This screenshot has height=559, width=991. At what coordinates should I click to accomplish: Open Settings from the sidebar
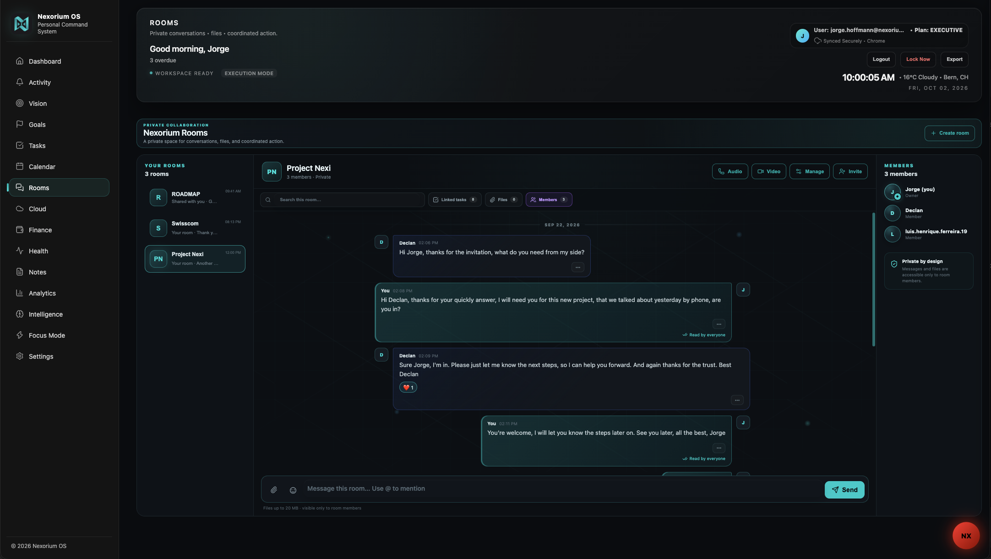click(x=59, y=356)
